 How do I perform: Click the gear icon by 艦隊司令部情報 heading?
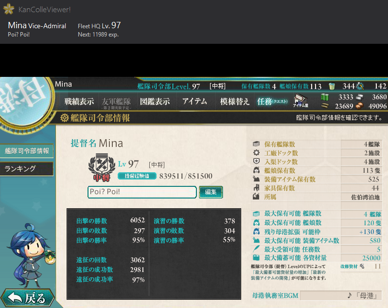(x=64, y=118)
